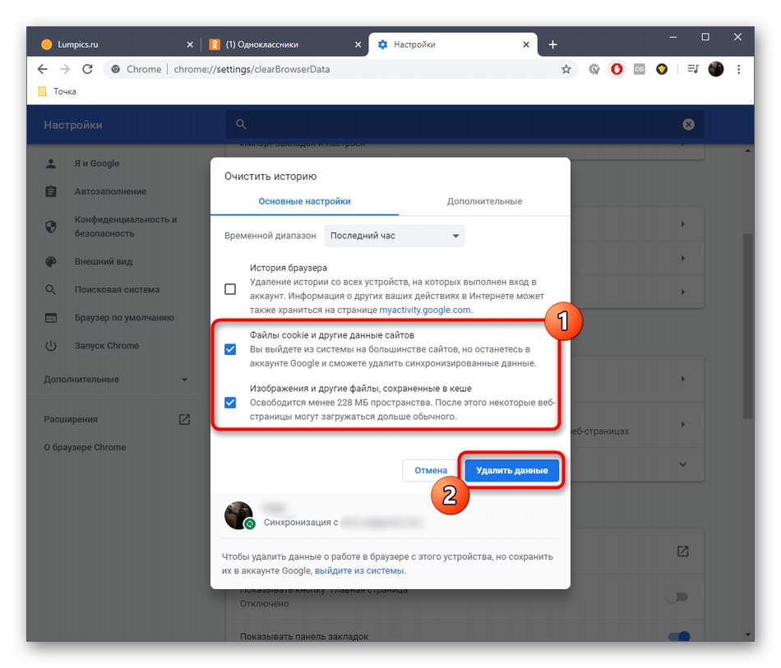This screenshot has width=781, height=668.
Task: Uncheck Файлы cookie и другие данные checkbox
Action: (x=230, y=349)
